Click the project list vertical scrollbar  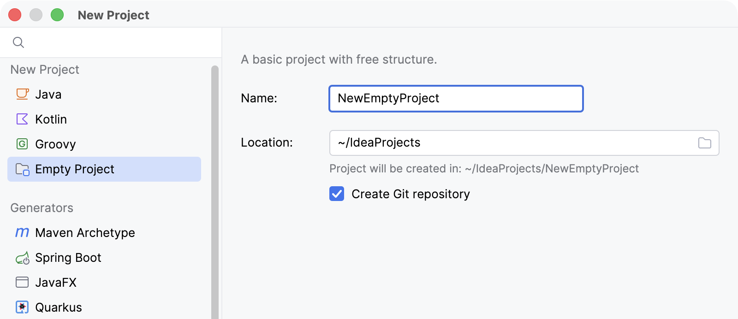215,192
